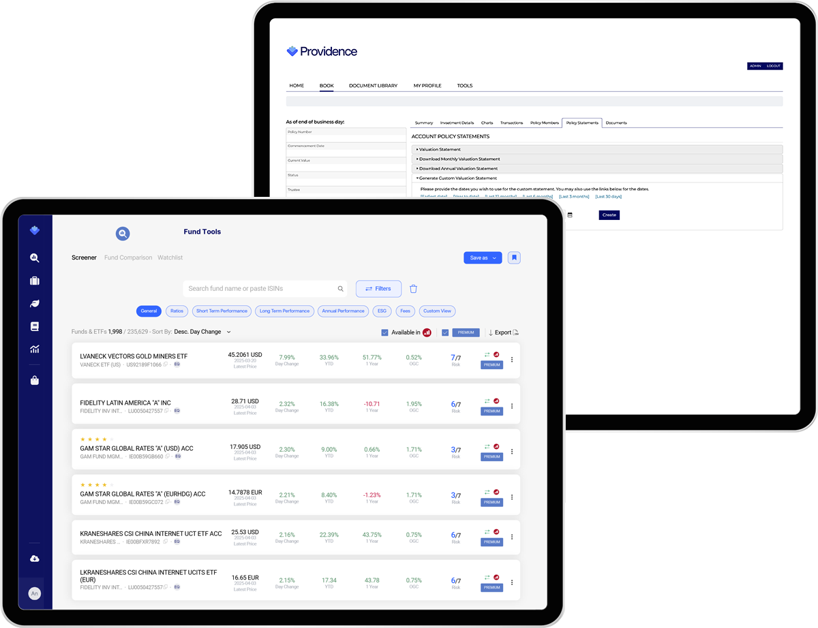
Task: Open the Investment Details tab
Action: coord(457,123)
